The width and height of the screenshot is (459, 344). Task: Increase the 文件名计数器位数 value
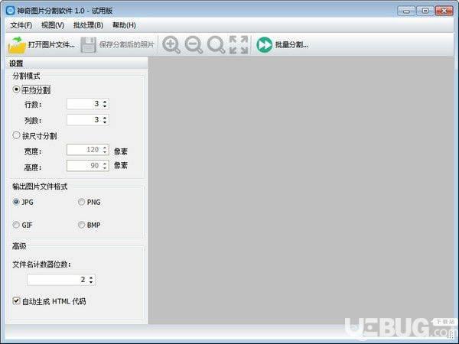91,277
